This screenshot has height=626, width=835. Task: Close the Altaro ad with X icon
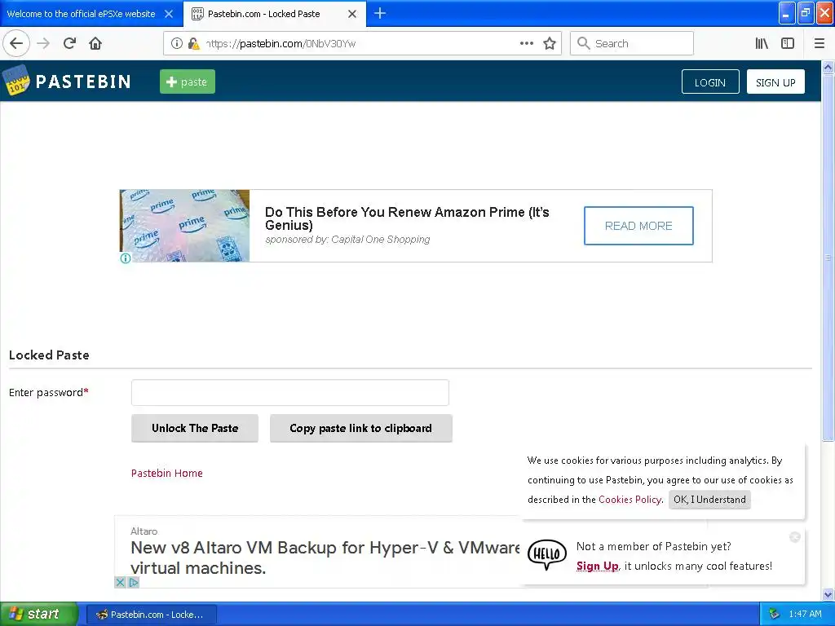coord(121,582)
